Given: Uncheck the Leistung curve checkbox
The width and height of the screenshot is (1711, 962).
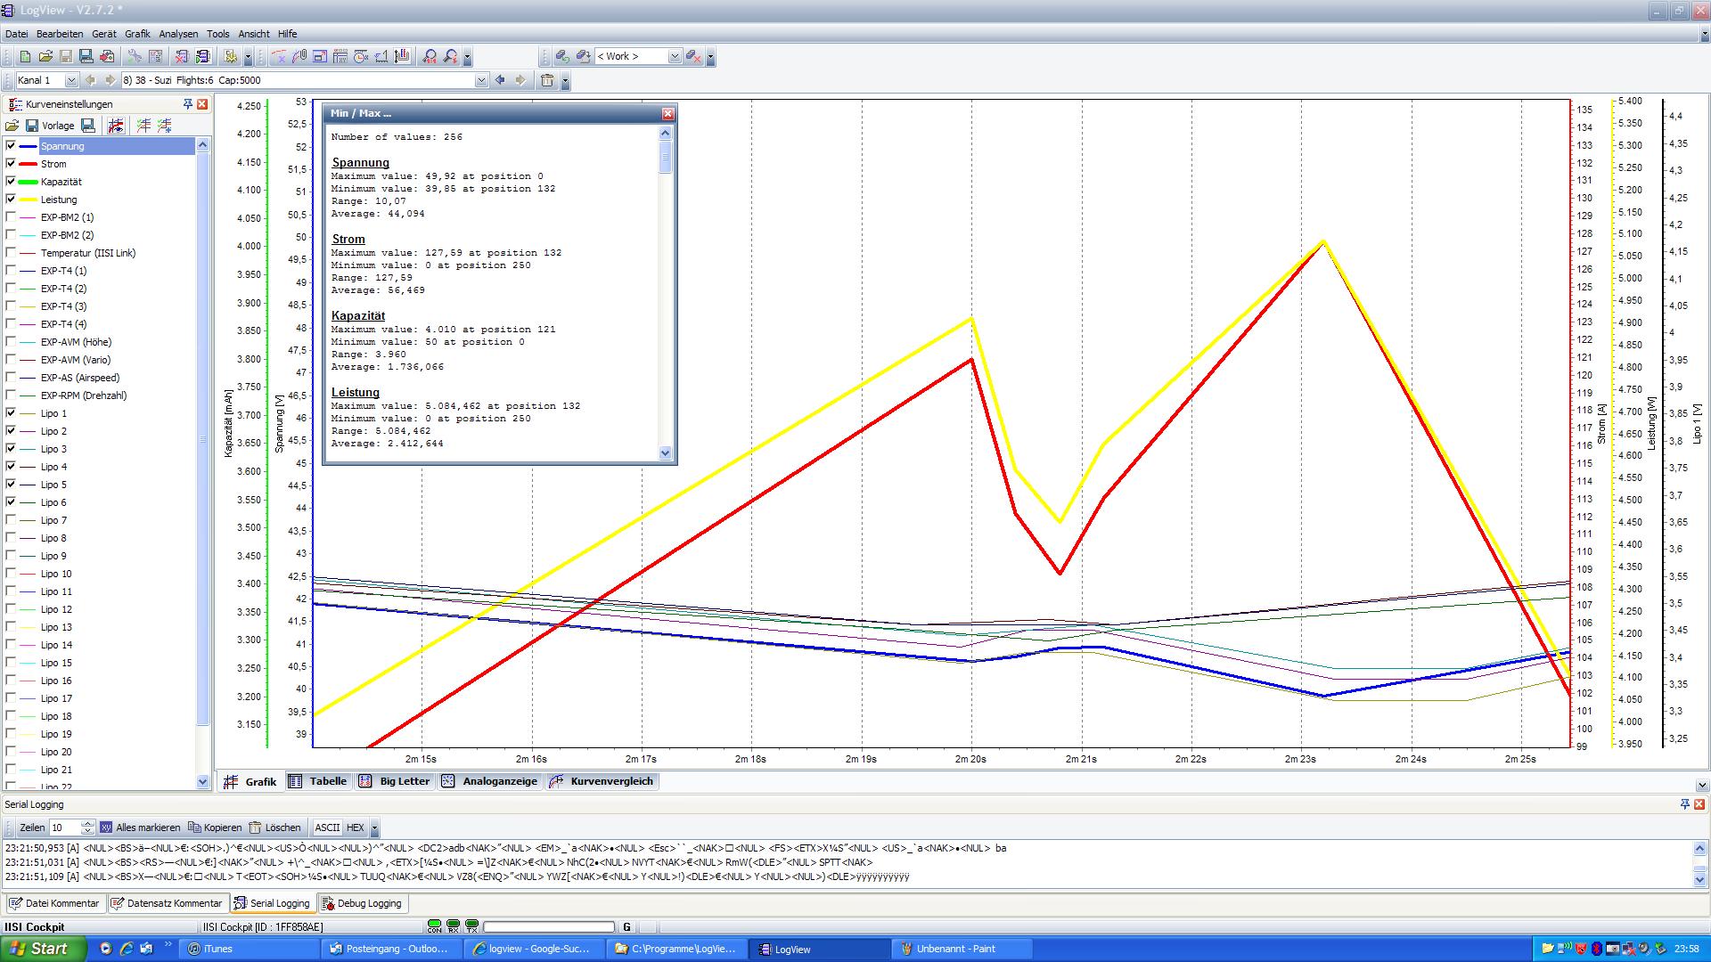Looking at the screenshot, I should 11,200.
